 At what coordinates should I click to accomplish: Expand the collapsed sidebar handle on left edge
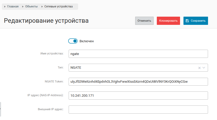[x=1, y=109]
